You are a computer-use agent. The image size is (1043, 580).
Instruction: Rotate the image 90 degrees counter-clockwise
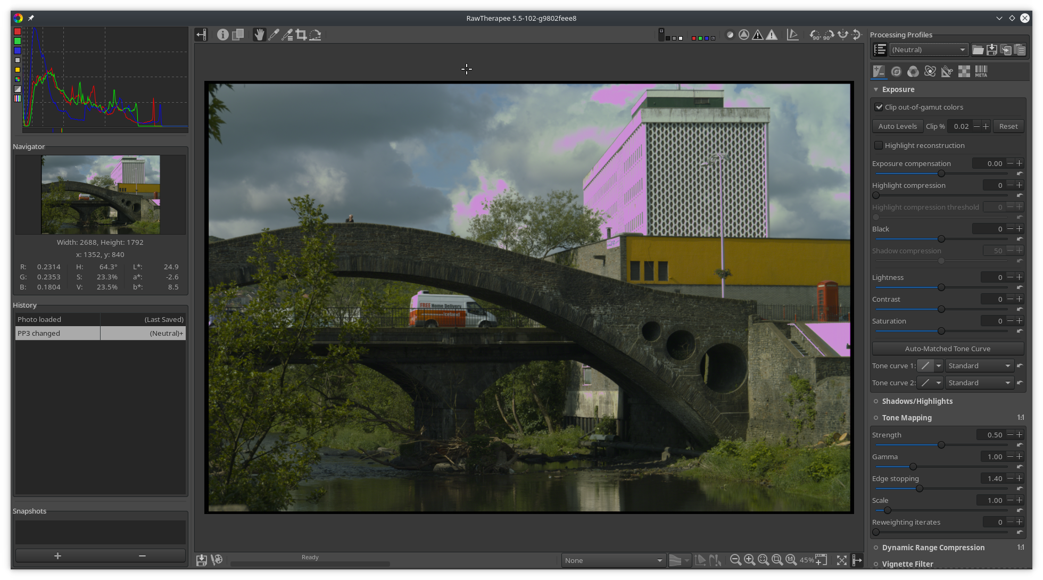[815, 35]
